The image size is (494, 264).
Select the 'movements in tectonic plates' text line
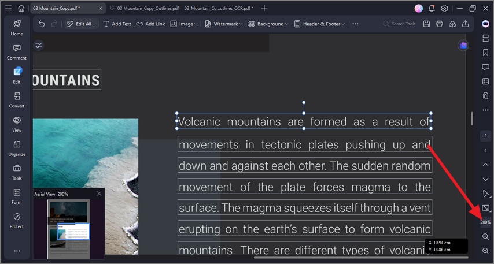pyautogui.click(x=305, y=144)
